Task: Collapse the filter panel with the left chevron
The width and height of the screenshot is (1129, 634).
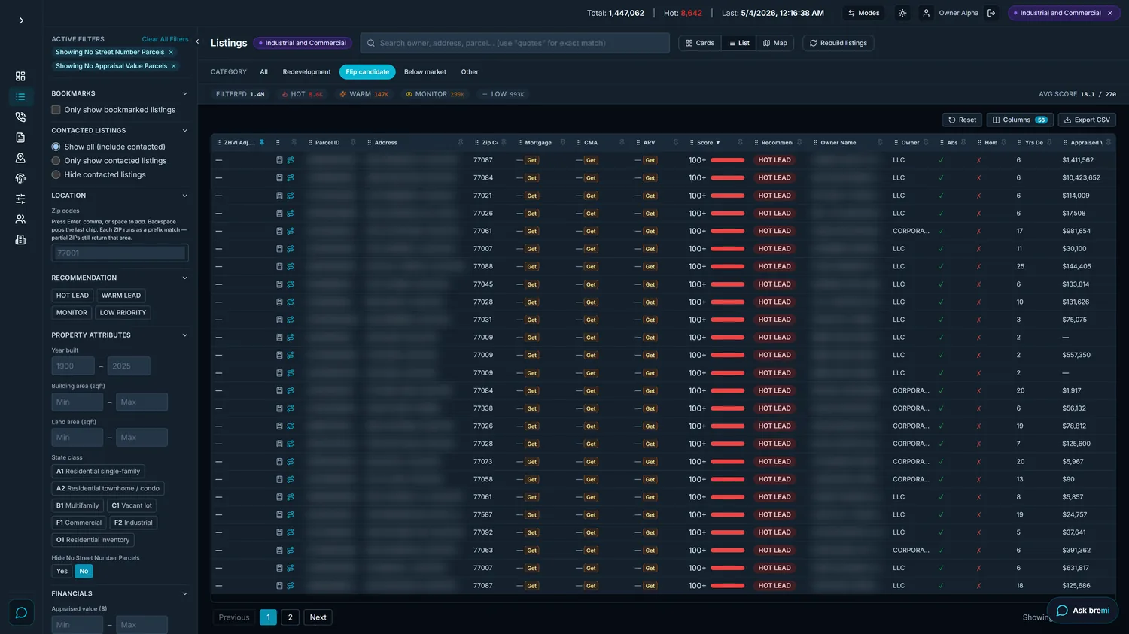Action: click(197, 41)
